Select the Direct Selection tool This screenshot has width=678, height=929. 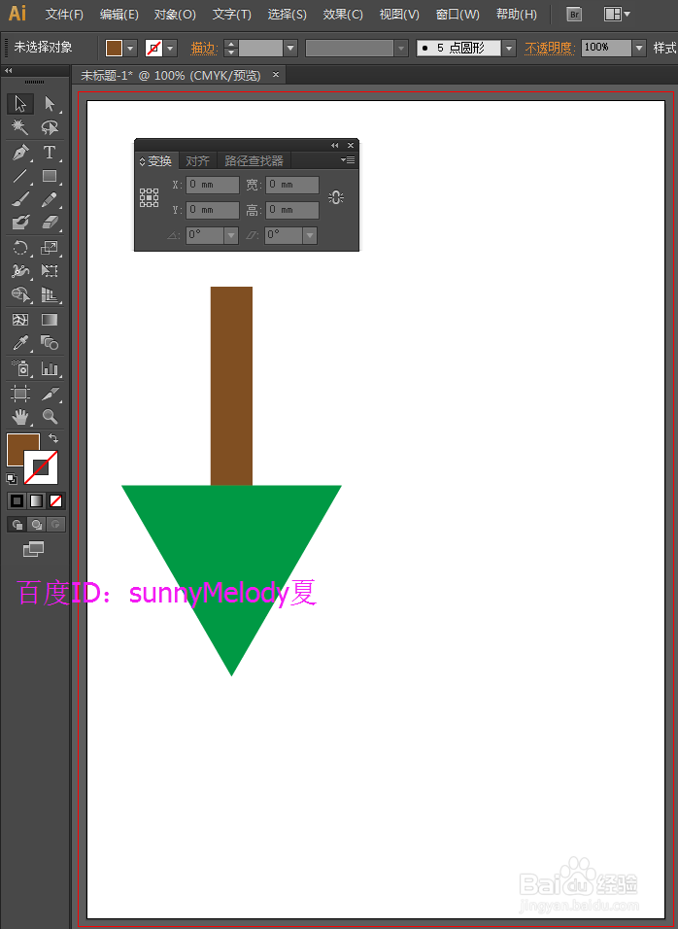(50, 104)
